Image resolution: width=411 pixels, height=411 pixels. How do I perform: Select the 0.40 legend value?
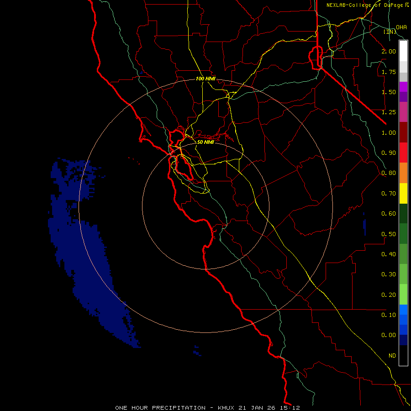[x=389, y=254]
